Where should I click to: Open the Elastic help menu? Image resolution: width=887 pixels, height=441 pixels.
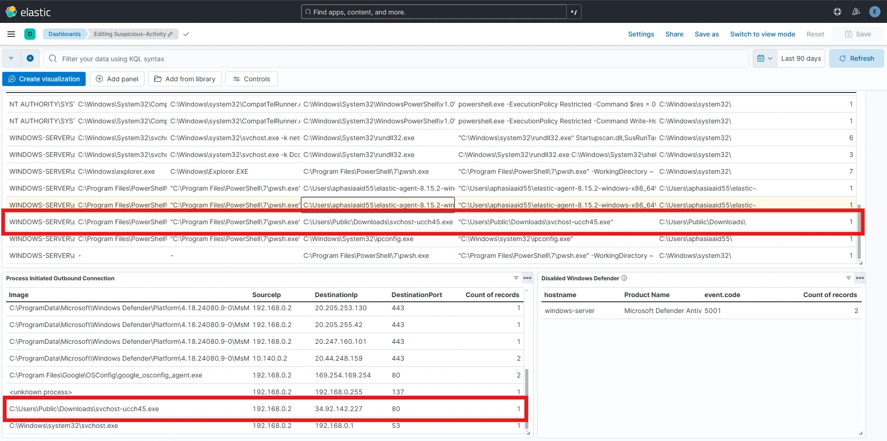837,12
